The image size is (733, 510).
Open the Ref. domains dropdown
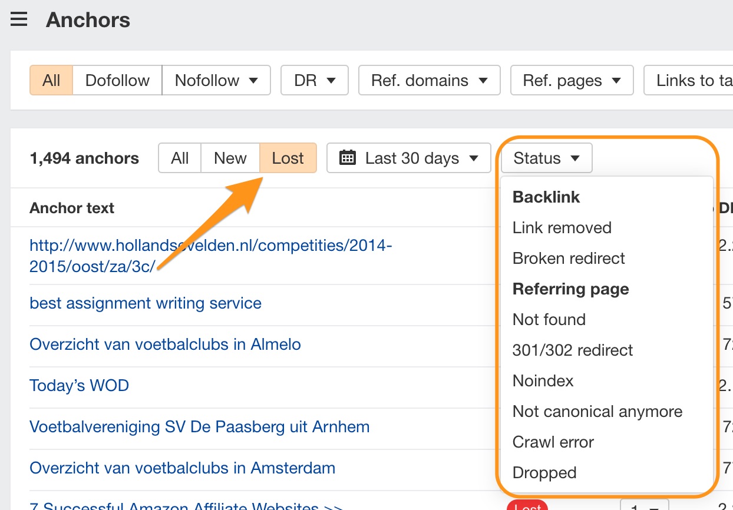[429, 80]
